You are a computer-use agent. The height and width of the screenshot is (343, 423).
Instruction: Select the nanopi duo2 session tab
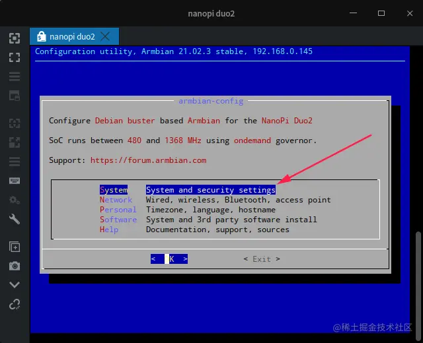pyautogui.click(x=74, y=36)
